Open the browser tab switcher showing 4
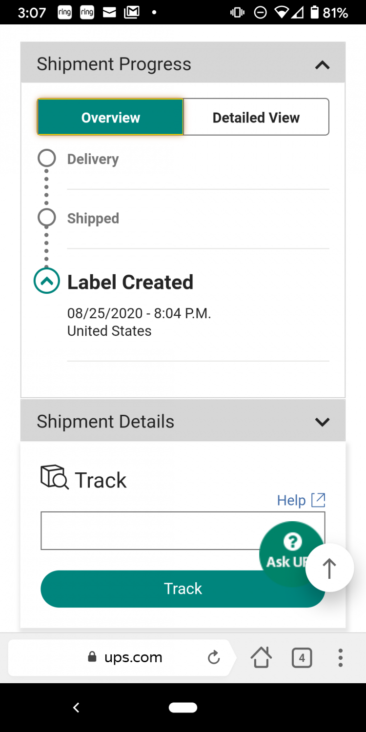366x732 pixels. pos(302,658)
